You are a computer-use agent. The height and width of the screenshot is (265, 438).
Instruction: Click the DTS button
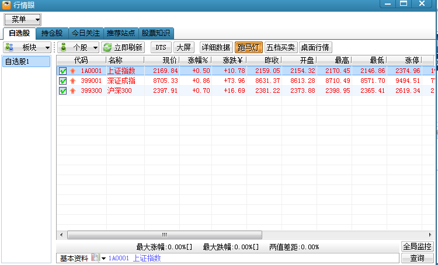pos(161,47)
